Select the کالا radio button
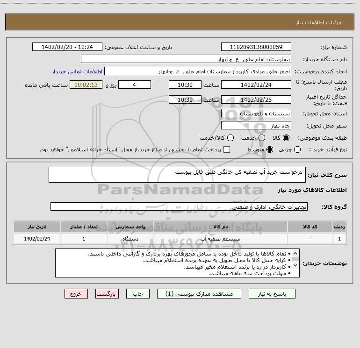 point(286,138)
